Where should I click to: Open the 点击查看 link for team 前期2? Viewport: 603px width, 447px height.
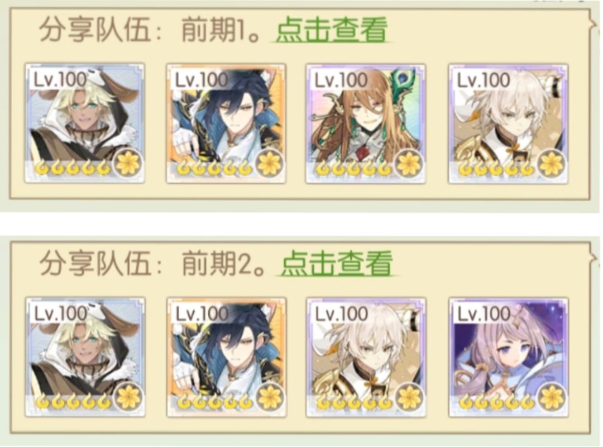[x=337, y=263]
